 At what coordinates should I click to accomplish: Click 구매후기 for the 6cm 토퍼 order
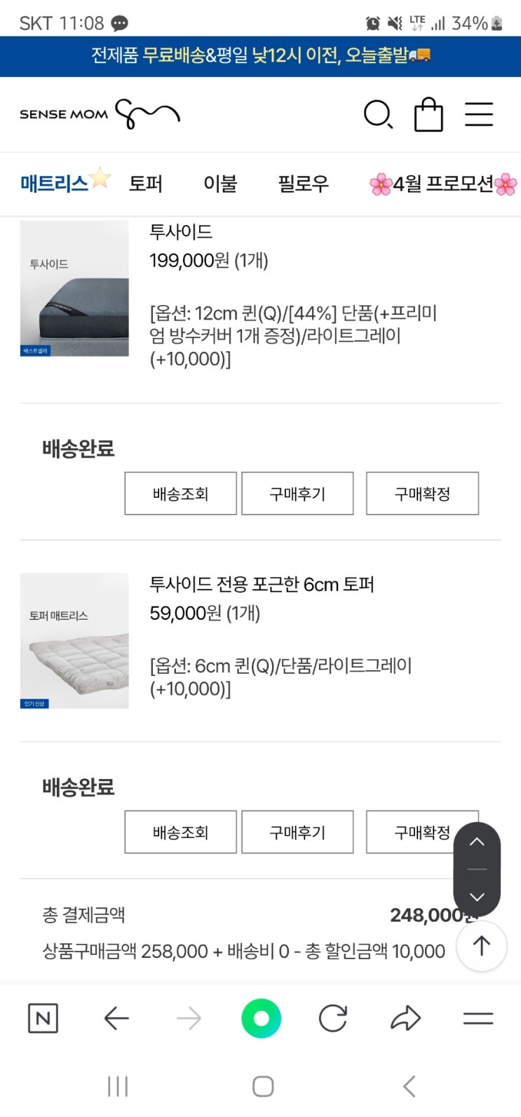pos(297,832)
